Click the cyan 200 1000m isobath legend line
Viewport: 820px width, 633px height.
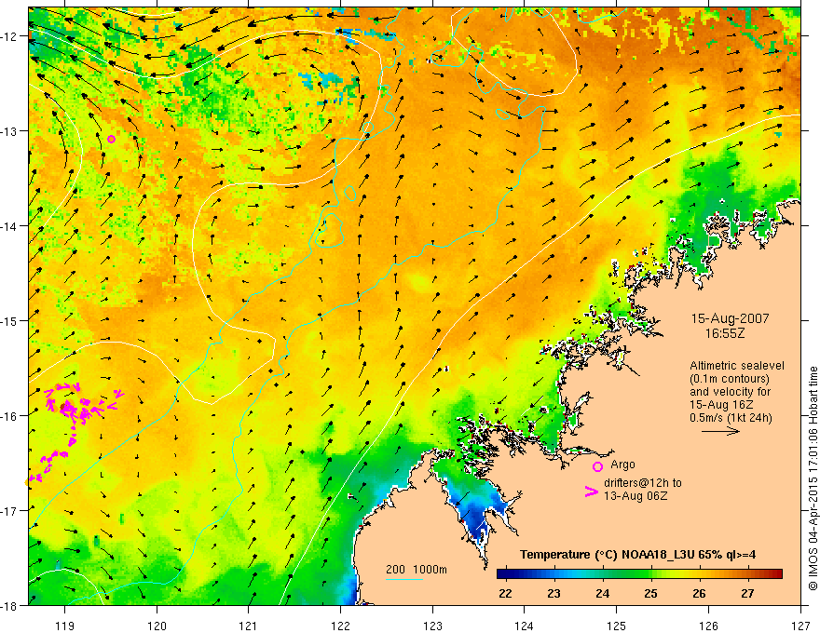403,579
